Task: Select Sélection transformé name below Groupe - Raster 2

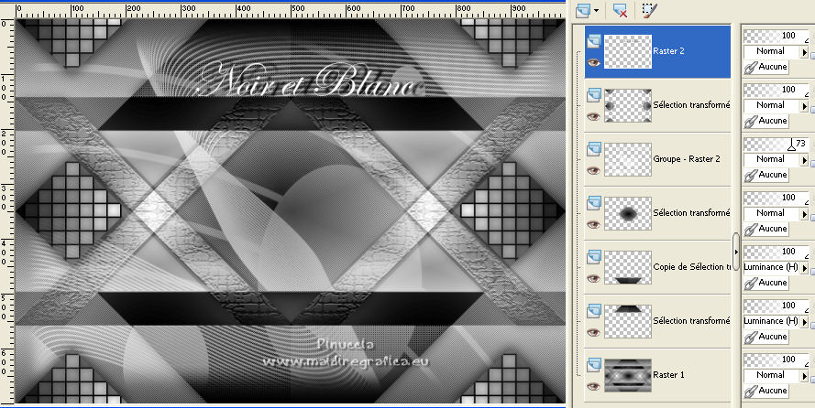Action: (x=691, y=213)
